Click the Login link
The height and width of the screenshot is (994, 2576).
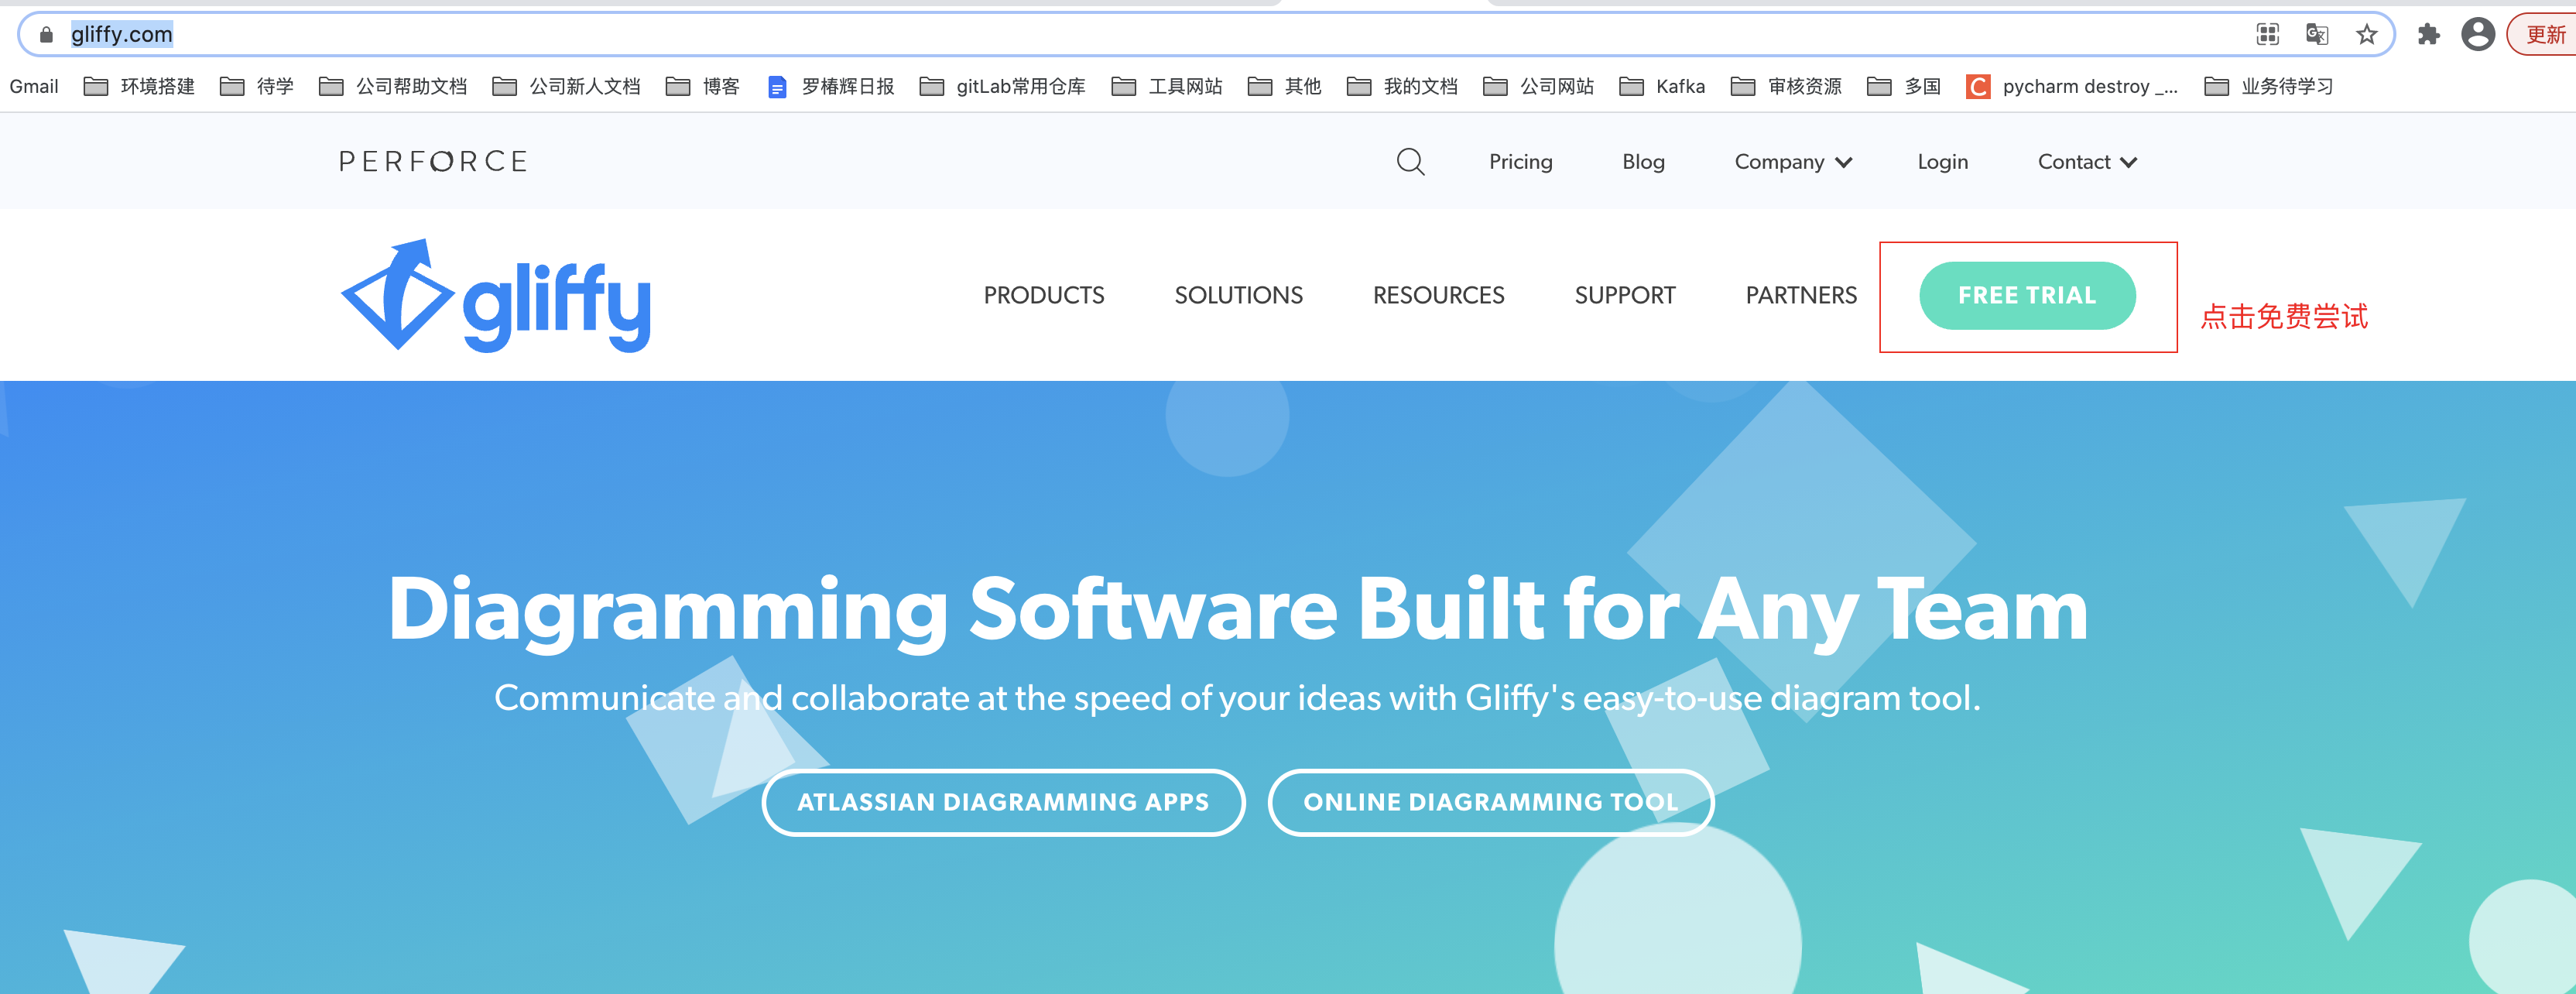pos(1942,162)
